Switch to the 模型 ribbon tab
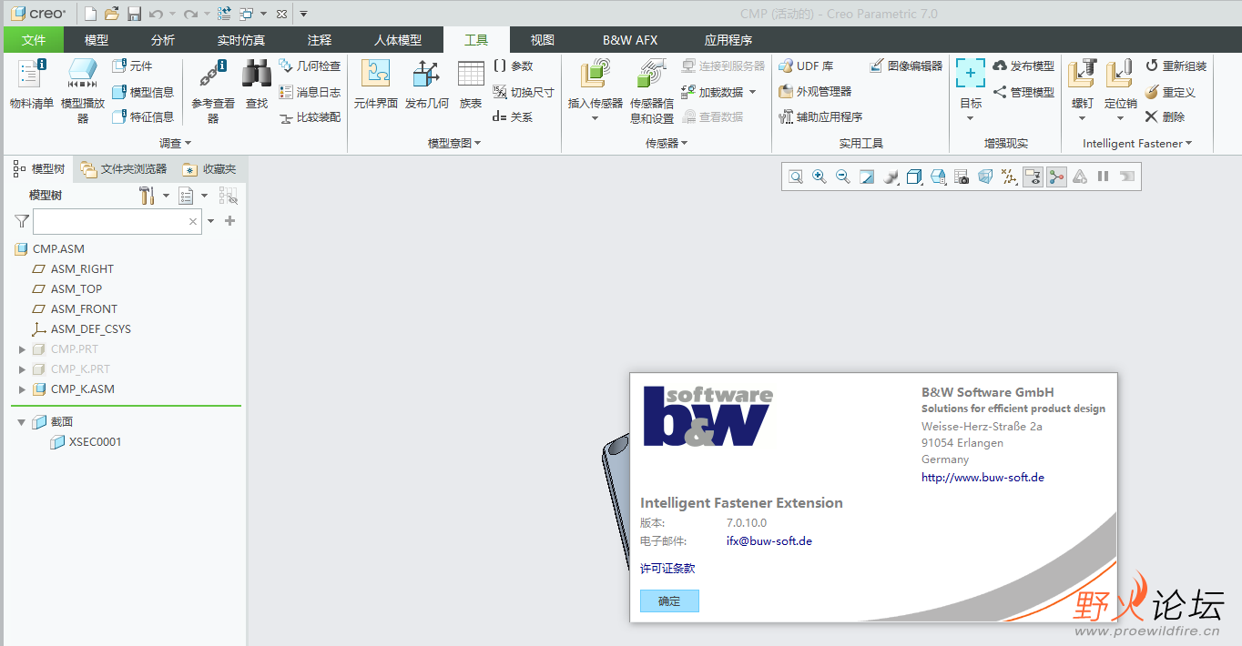Screen dimensions: 1242x646 pyautogui.click(x=97, y=40)
